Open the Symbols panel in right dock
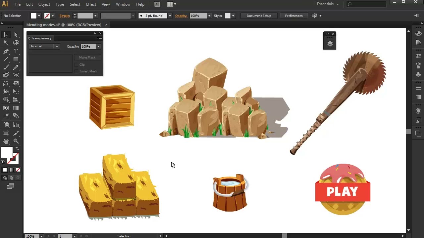Screen dimensions: 424x238 click(418, 74)
